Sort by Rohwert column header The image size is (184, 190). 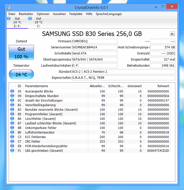click(157, 86)
